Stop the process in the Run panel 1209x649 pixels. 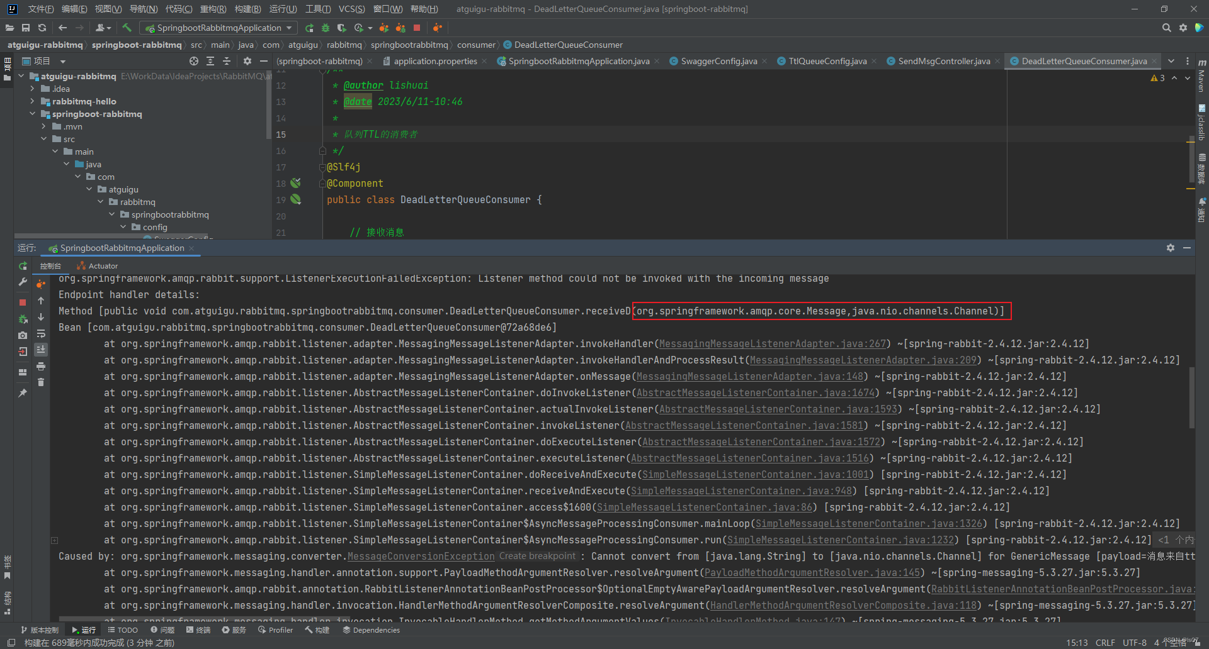[23, 302]
